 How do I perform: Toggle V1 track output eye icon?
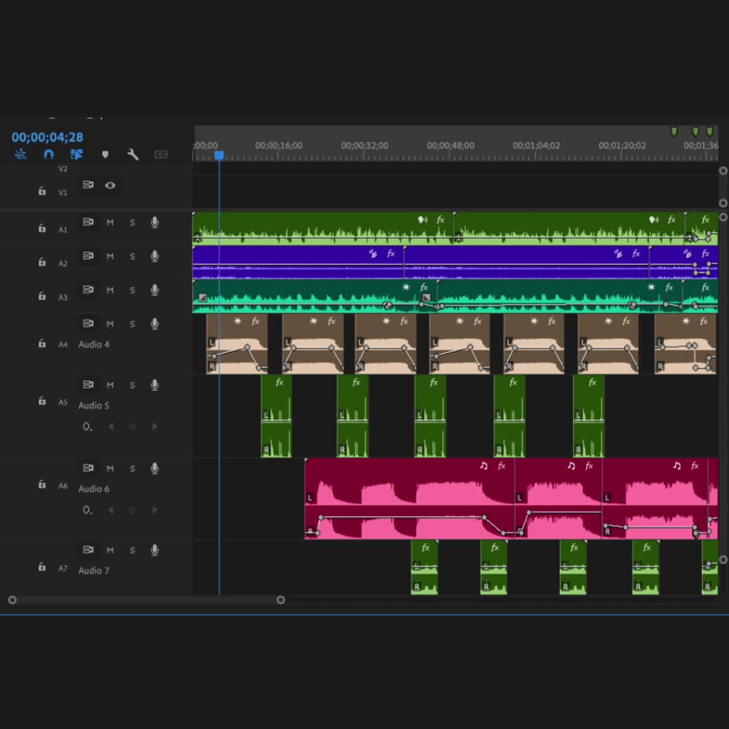coord(110,185)
